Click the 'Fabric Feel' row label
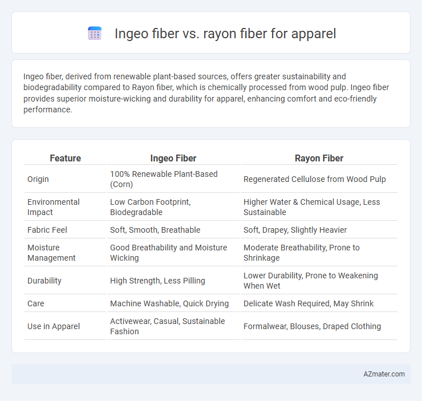 47,230
